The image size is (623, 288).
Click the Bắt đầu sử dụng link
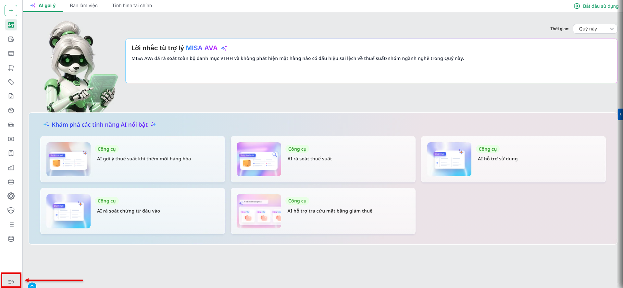click(601, 6)
